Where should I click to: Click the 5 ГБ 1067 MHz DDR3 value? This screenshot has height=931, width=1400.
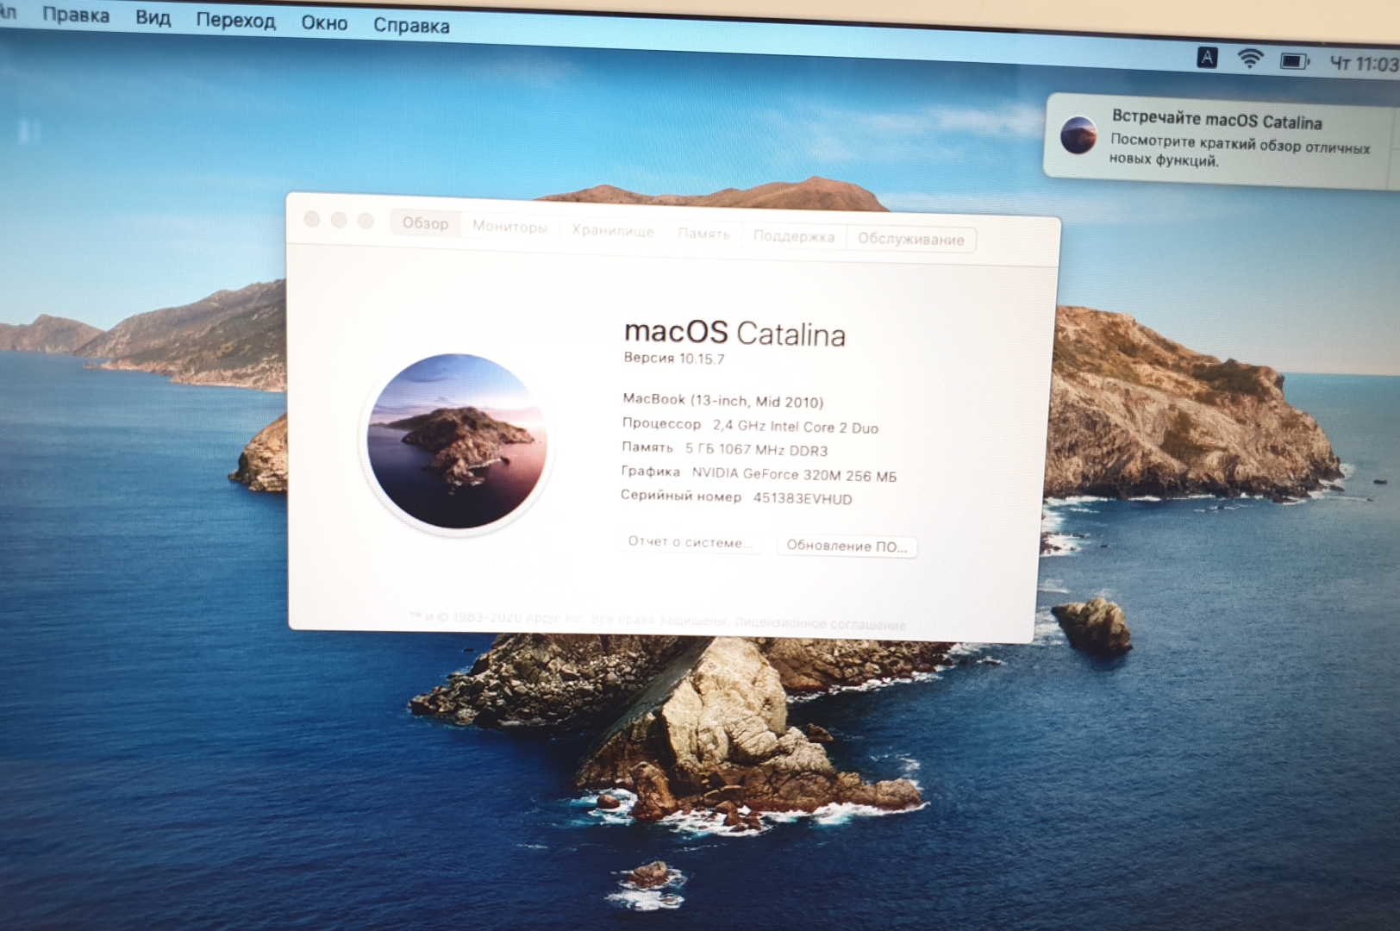[756, 449]
